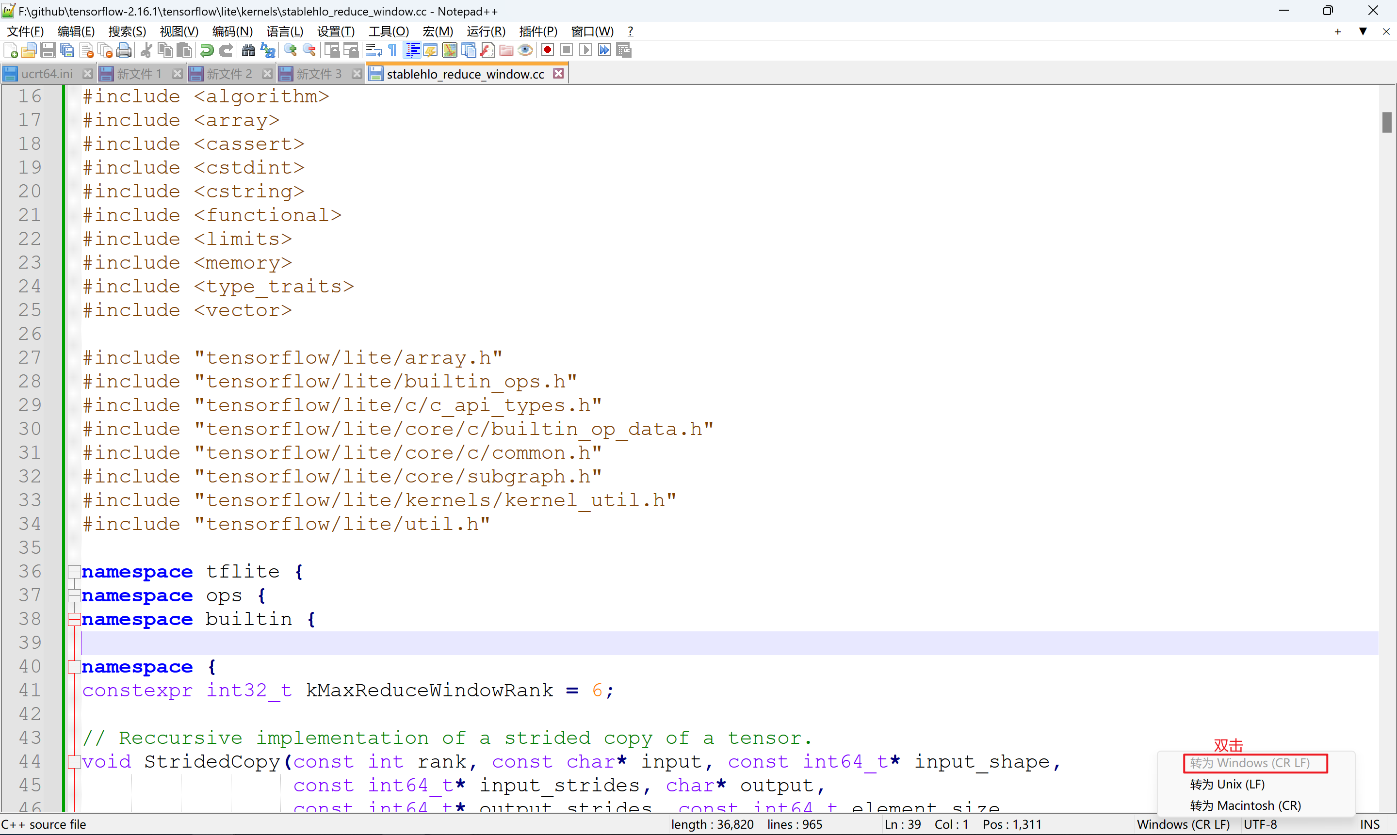Zoom in with magnifier plus icon
The height and width of the screenshot is (835, 1397).
pos(291,50)
